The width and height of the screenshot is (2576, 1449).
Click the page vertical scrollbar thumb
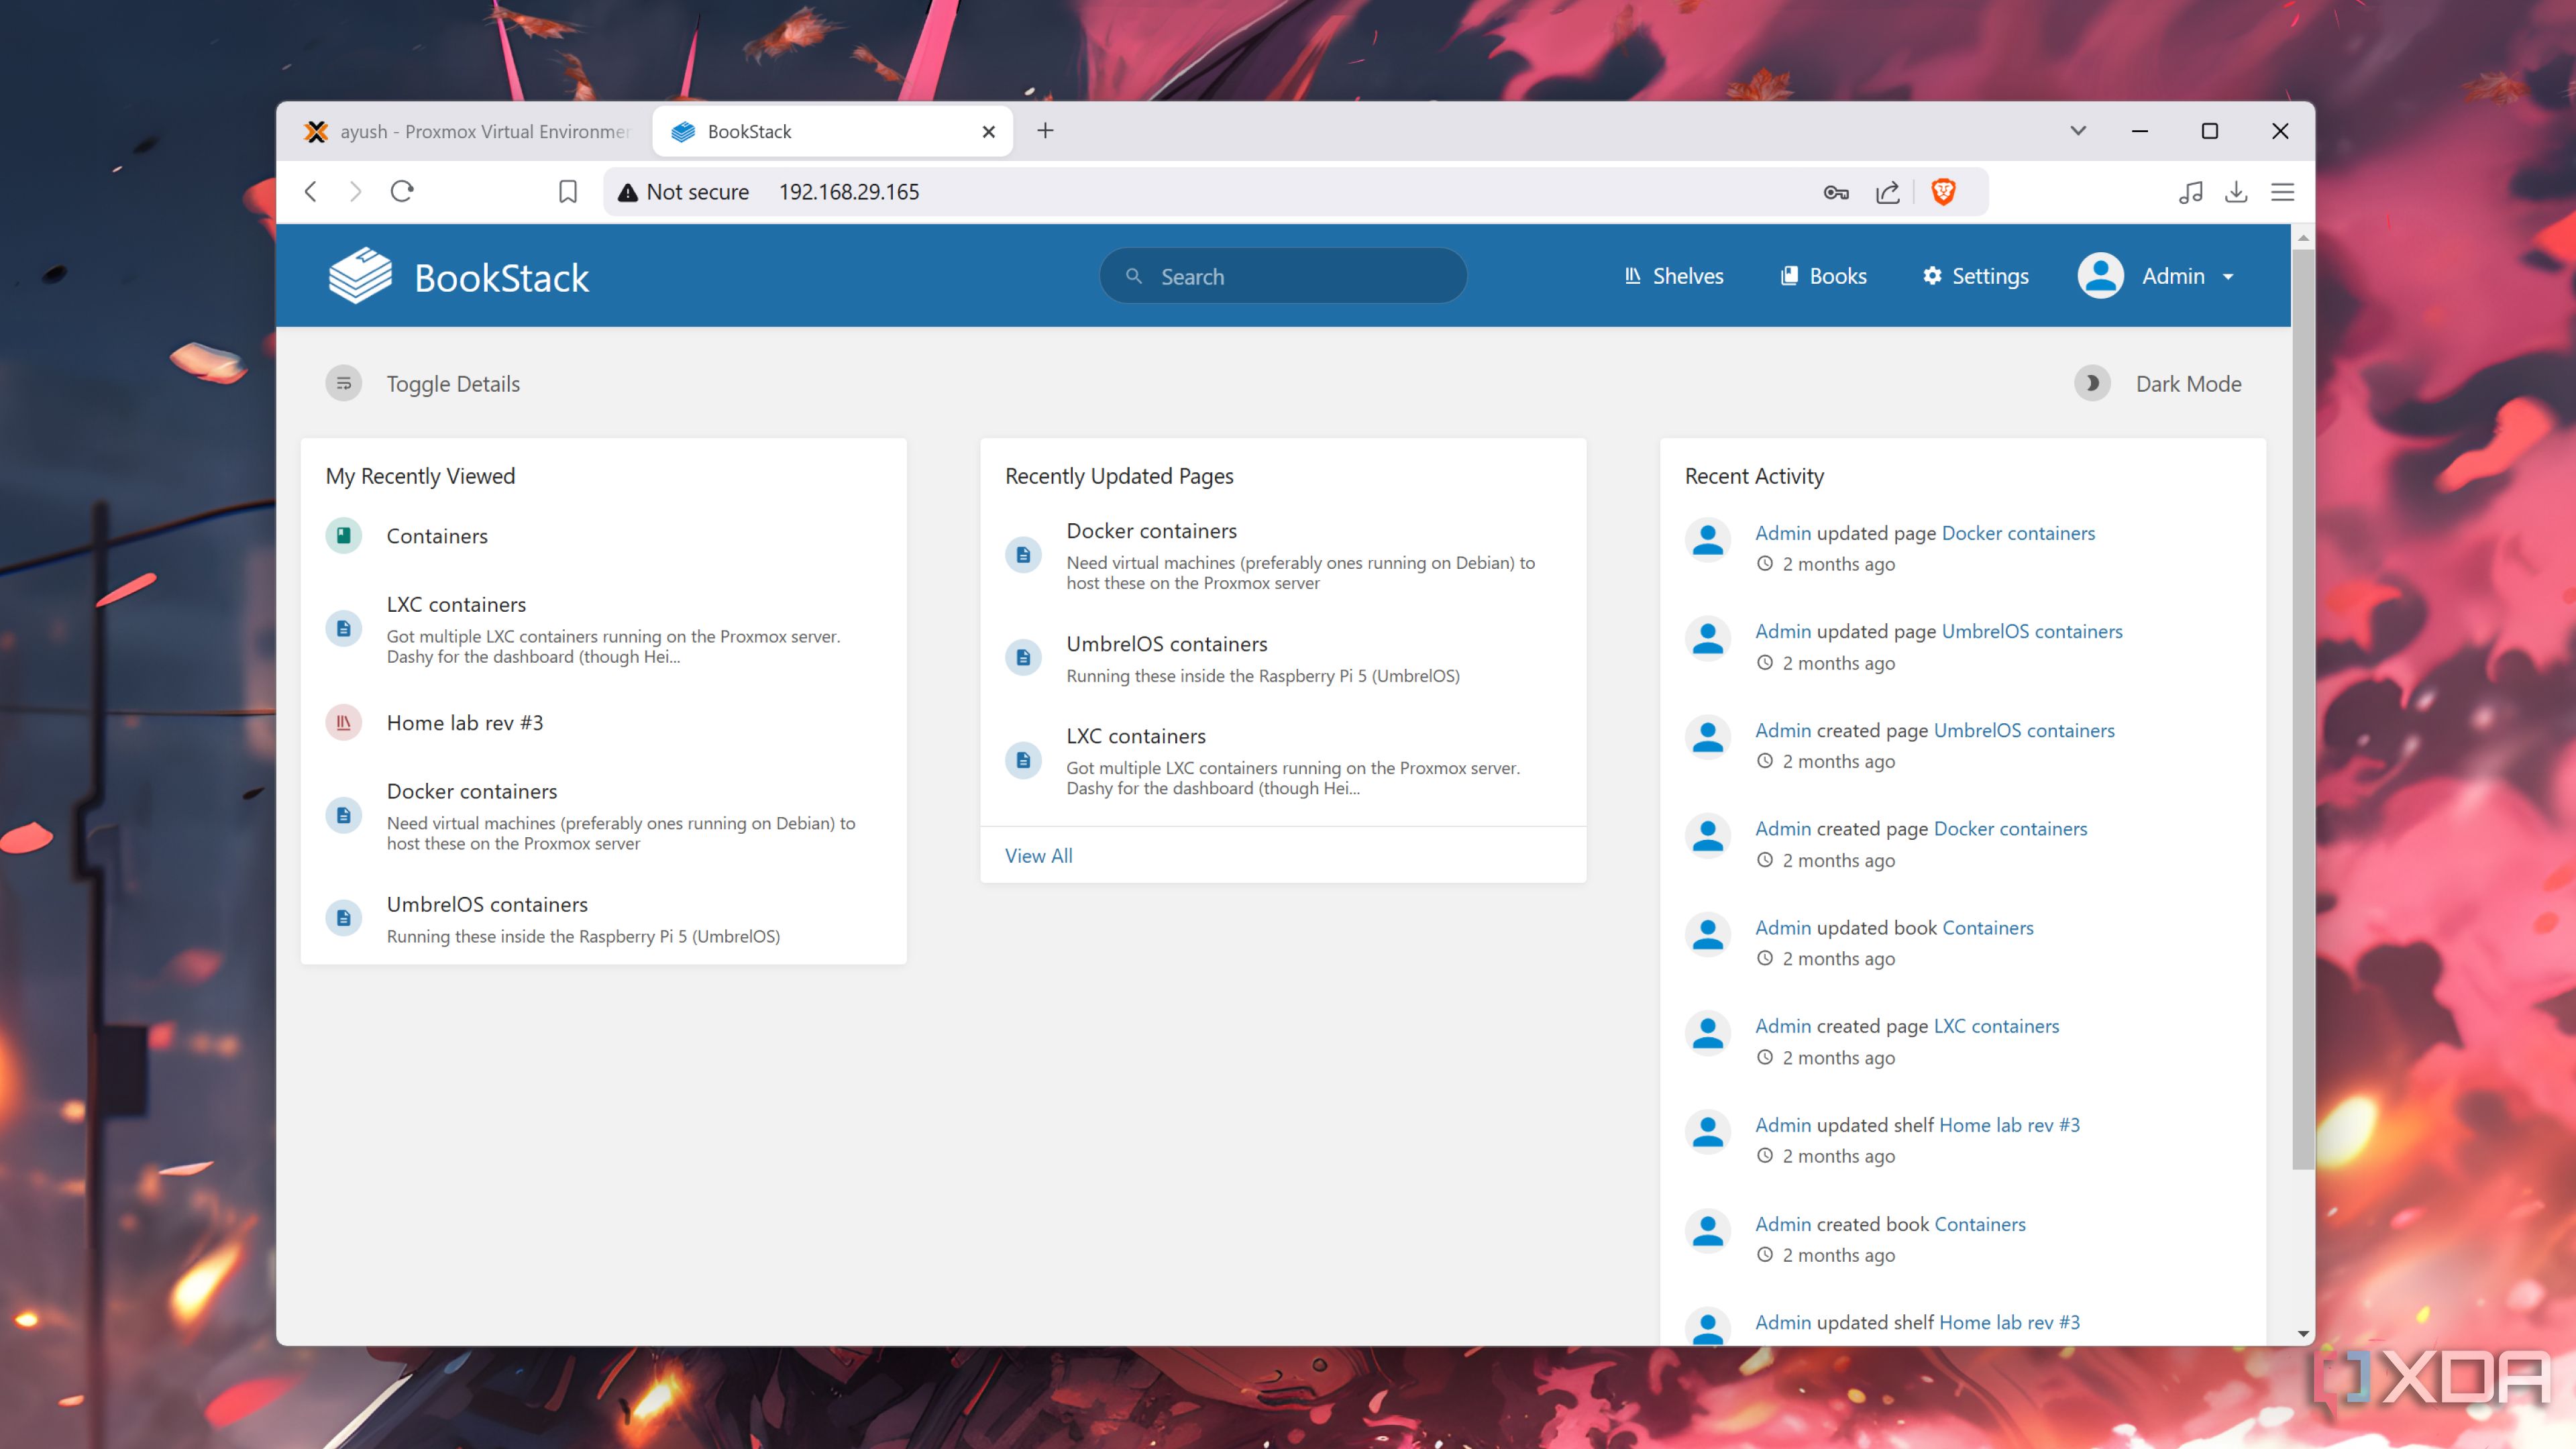click(2303, 708)
